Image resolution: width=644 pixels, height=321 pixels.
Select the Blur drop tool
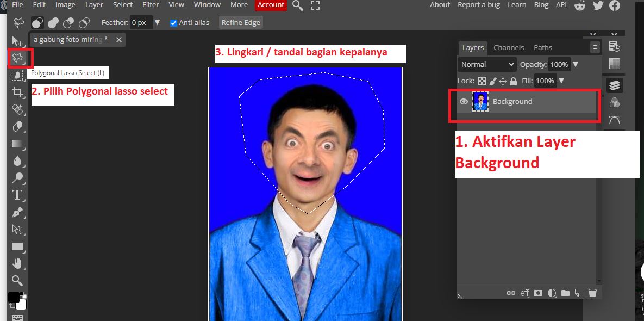17,160
